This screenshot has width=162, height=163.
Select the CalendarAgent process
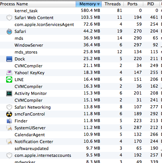pyautogui.click(x=30, y=135)
